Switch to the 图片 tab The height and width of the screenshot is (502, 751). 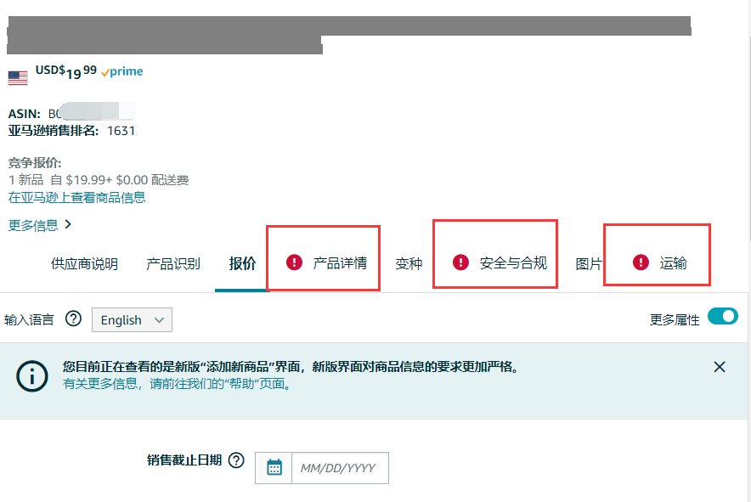point(589,263)
